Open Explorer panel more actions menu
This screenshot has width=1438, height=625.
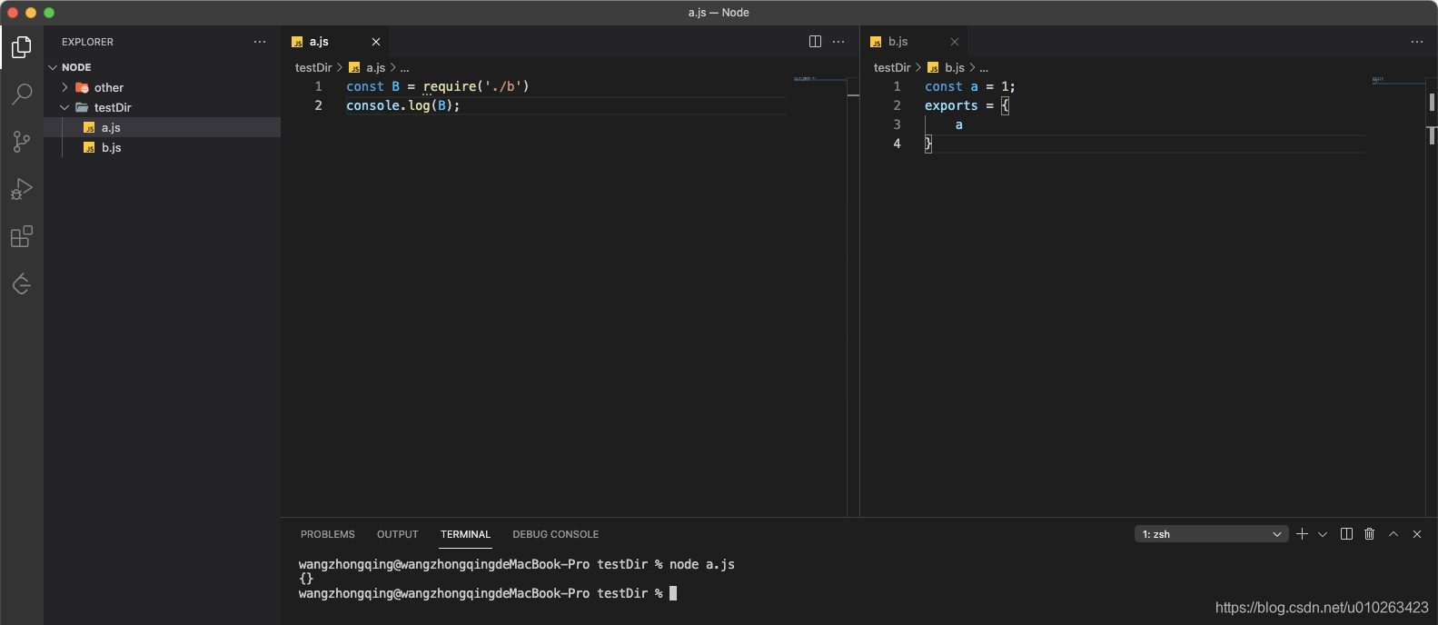pyautogui.click(x=260, y=42)
